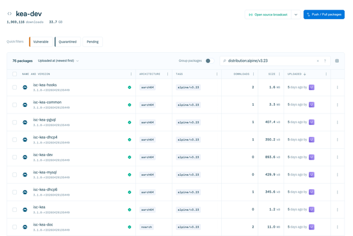The image size is (353, 236).
Task: Open the isc-kea-hooks package link
Action: (45, 85)
